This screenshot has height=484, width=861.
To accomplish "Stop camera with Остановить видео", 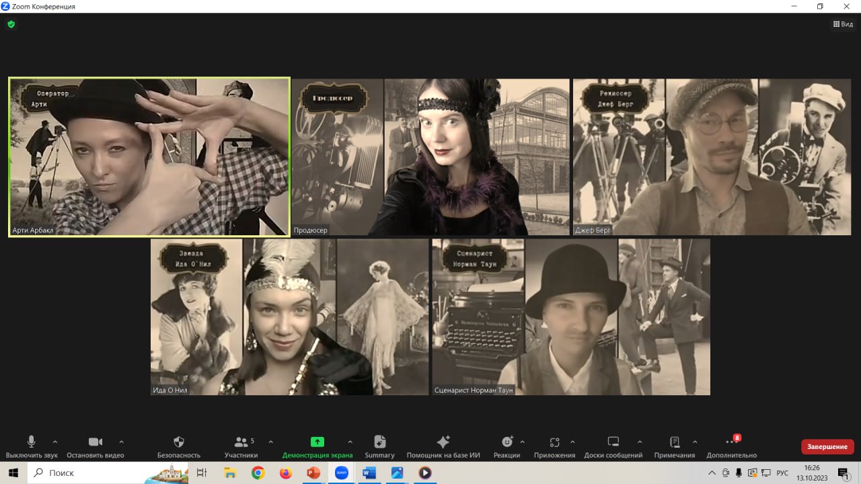I will [x=95, y=442].
